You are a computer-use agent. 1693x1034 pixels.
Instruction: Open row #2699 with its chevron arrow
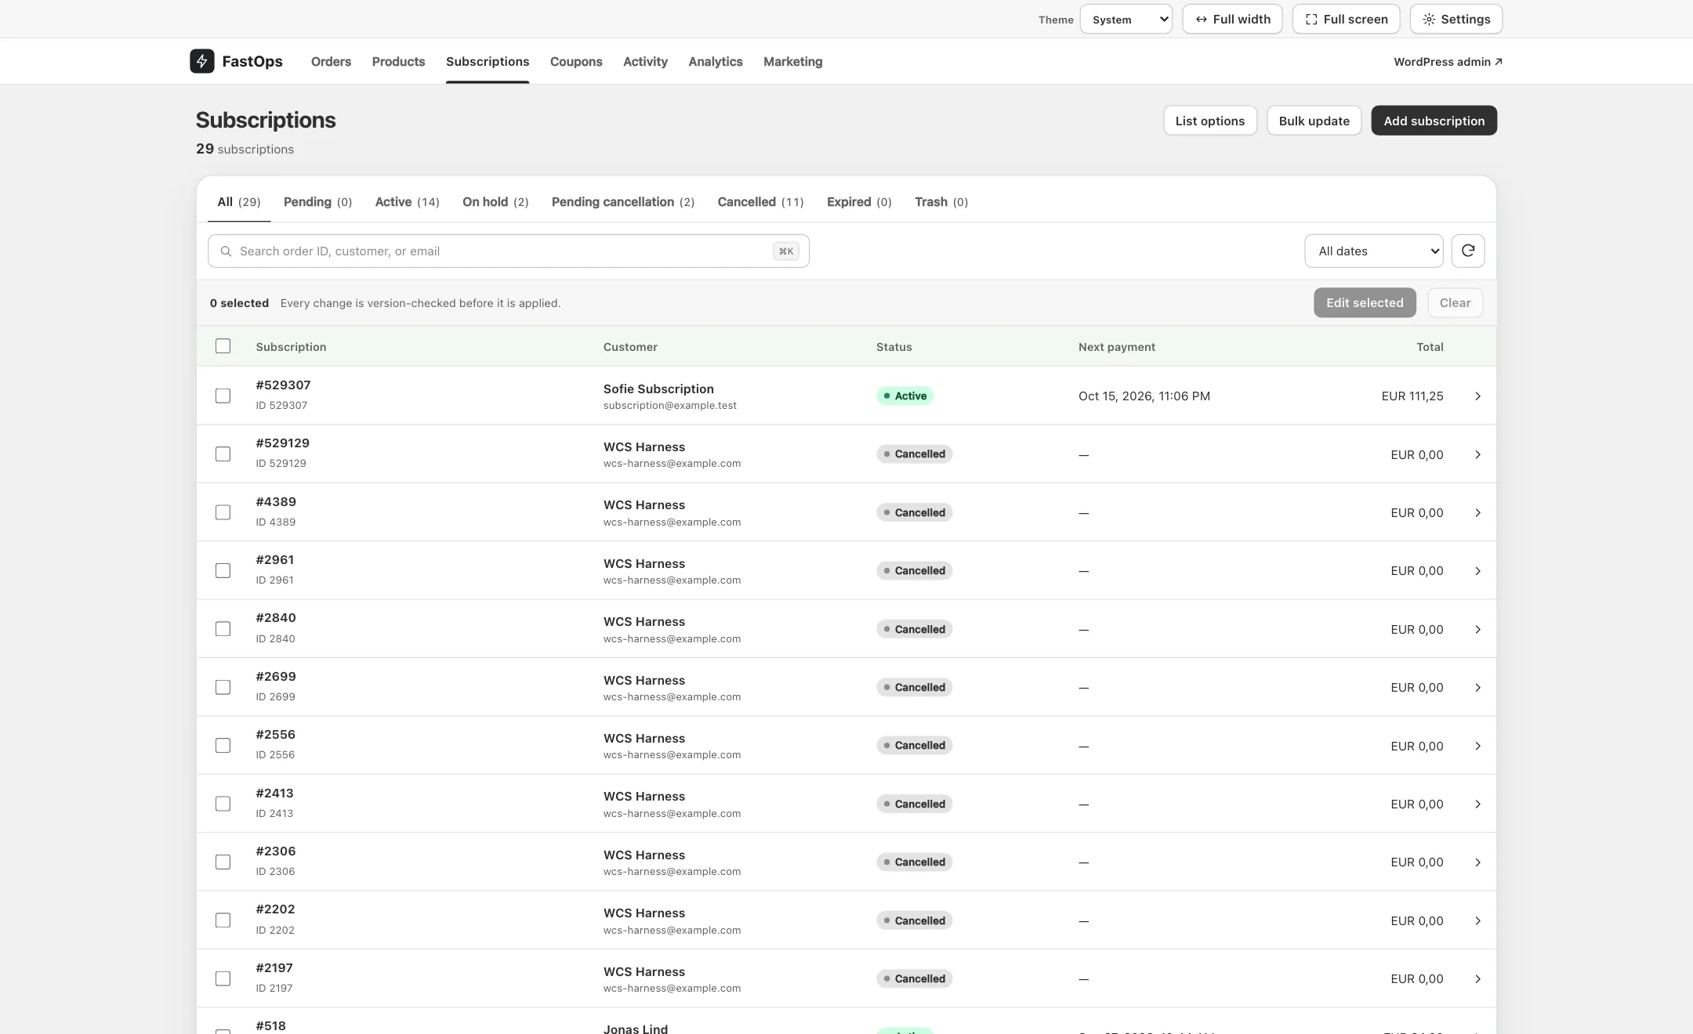tap(1477, 688)
